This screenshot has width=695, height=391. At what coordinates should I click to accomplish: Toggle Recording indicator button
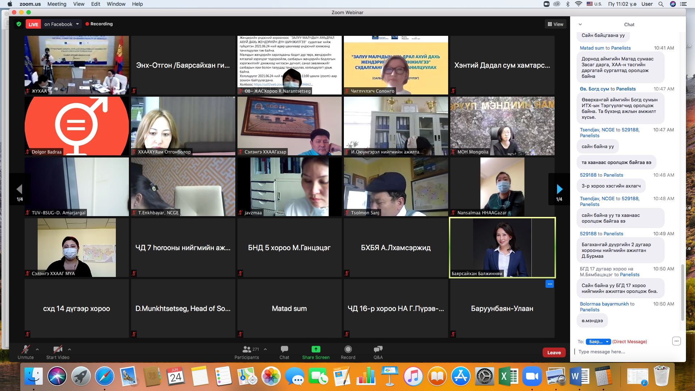(97, 24)
